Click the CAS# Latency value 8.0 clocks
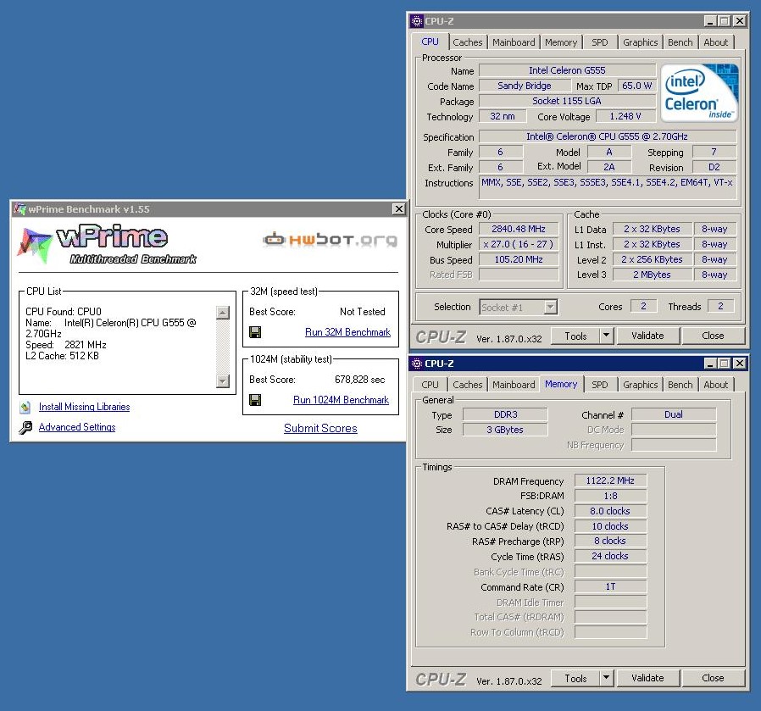This screenshot has height=711, width=761. (610, 511)
